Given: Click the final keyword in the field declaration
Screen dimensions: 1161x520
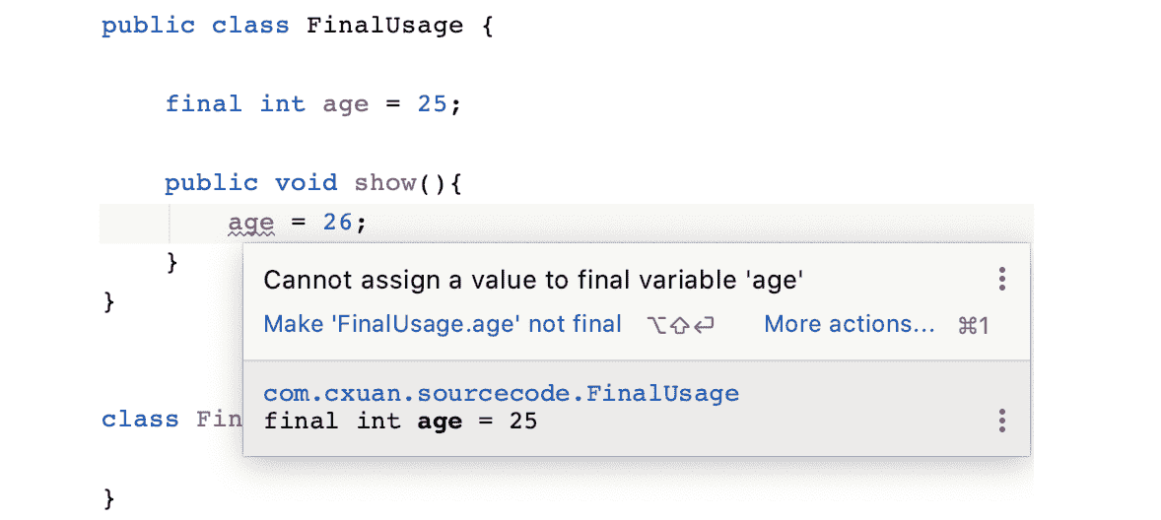Looking at the screenshot, I should [x=203, y=104].
